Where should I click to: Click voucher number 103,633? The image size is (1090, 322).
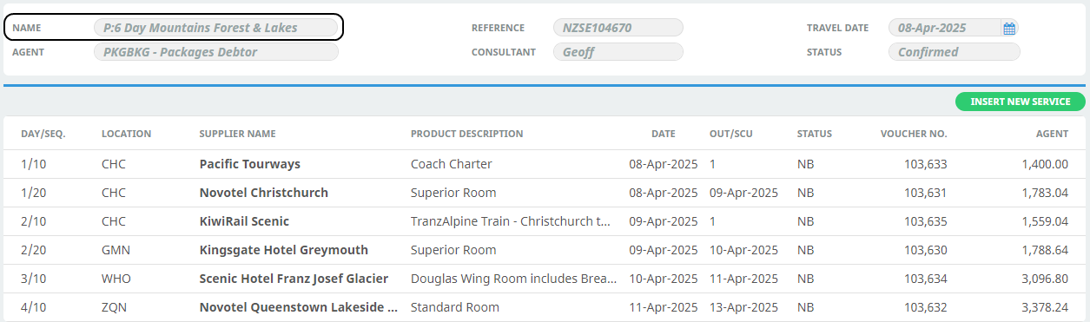tap(925, 164)
